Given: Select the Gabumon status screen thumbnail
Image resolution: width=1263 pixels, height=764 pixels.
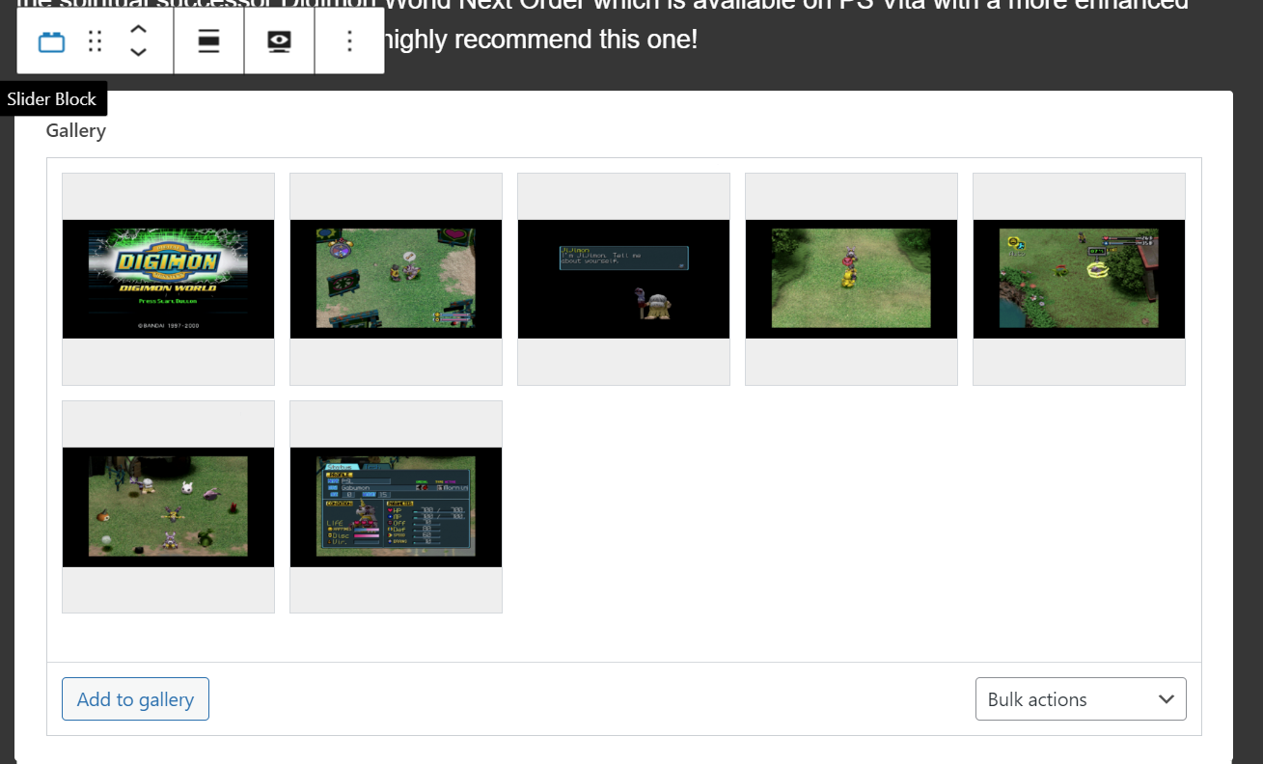Looking at the screenshot, I should pyautogui.click(x=396, y=506).
